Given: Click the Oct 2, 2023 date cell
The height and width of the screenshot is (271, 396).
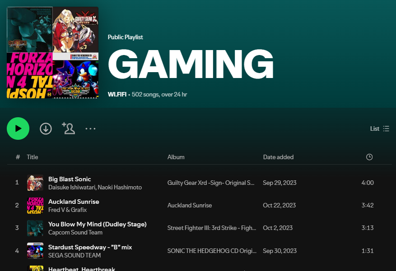Looking at the screenshot, I should pos(278,228).
